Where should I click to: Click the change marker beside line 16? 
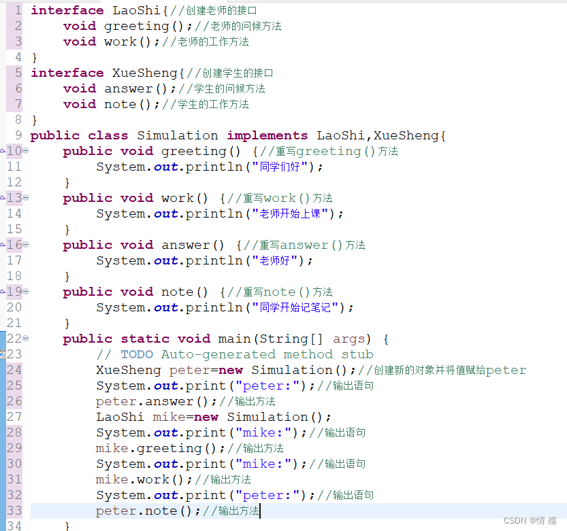point(3,244)
